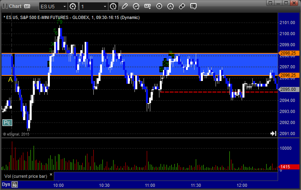The height and width of the screenshot is (190, 301).
Task: Toggle the Dyn lock icon
Action: click(x=15, y=184)
